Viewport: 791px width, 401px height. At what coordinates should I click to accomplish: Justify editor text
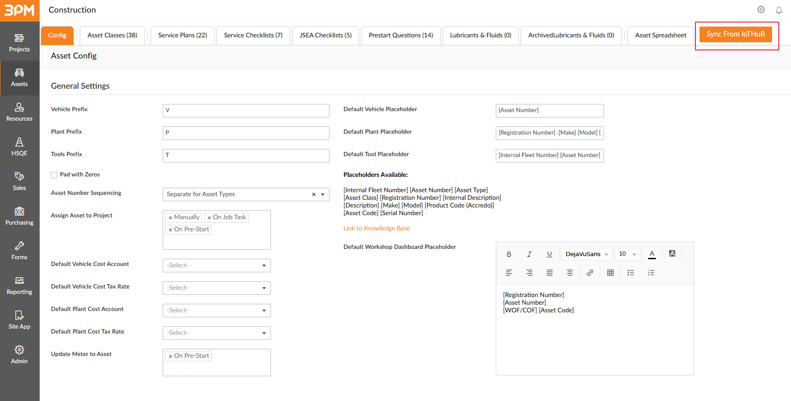[x=549, y=273]
